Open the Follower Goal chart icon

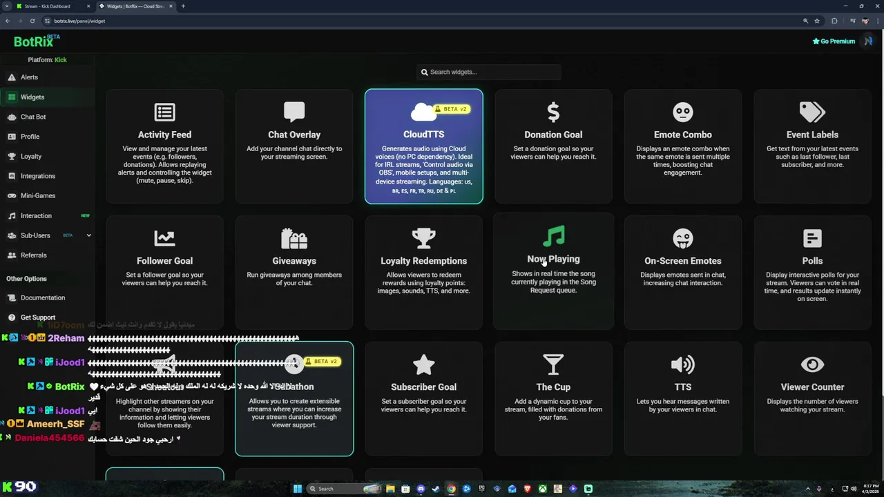point(164,238)
